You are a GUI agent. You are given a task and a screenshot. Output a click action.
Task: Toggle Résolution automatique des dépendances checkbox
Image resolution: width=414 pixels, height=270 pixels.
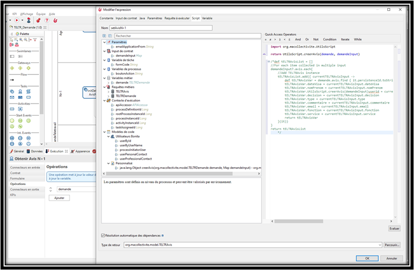(x=103, y=235)
